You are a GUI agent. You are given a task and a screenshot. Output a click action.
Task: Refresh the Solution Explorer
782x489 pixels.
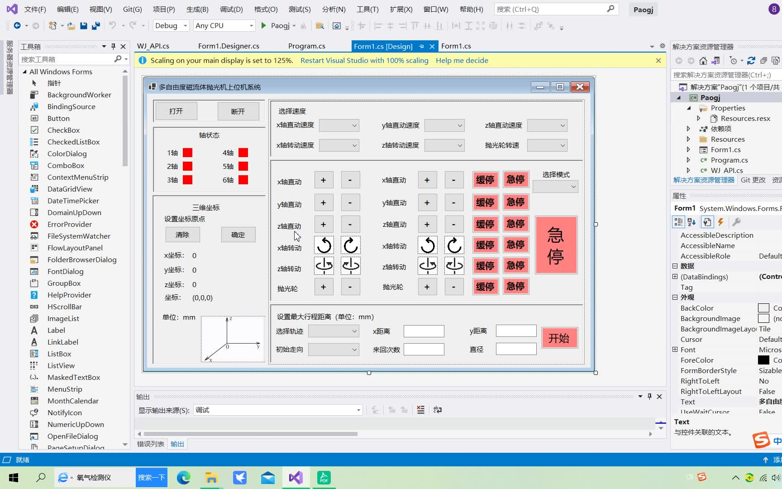coord(751,60)
